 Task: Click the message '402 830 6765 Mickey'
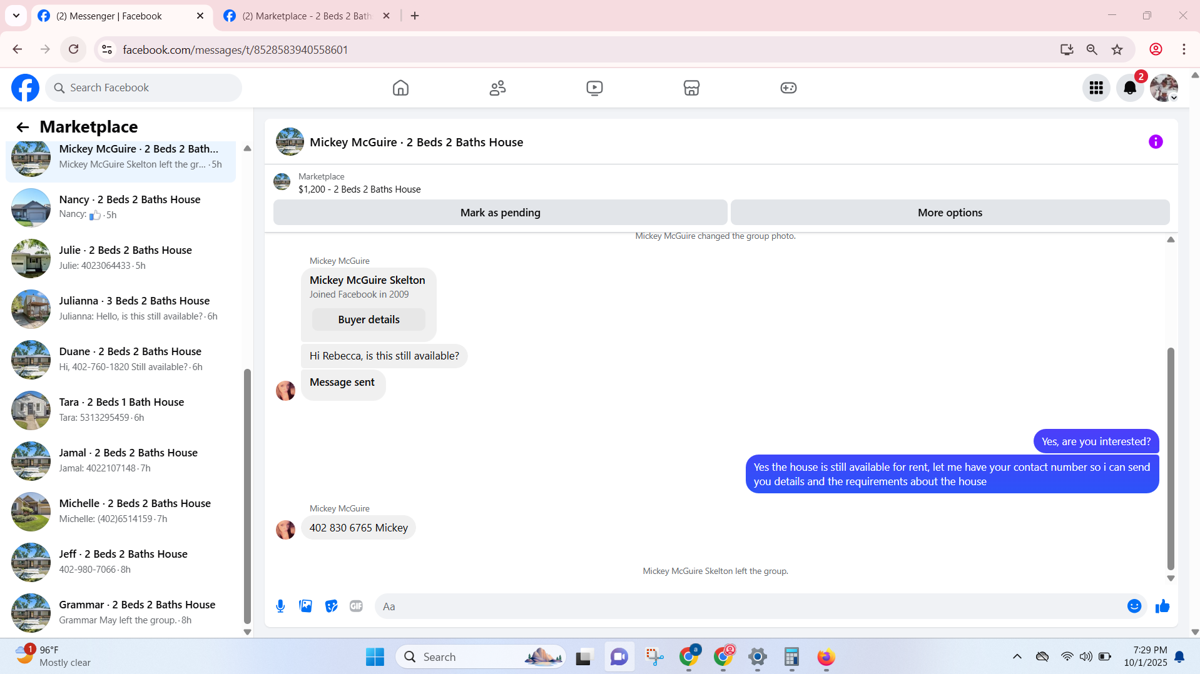(358, 528)
